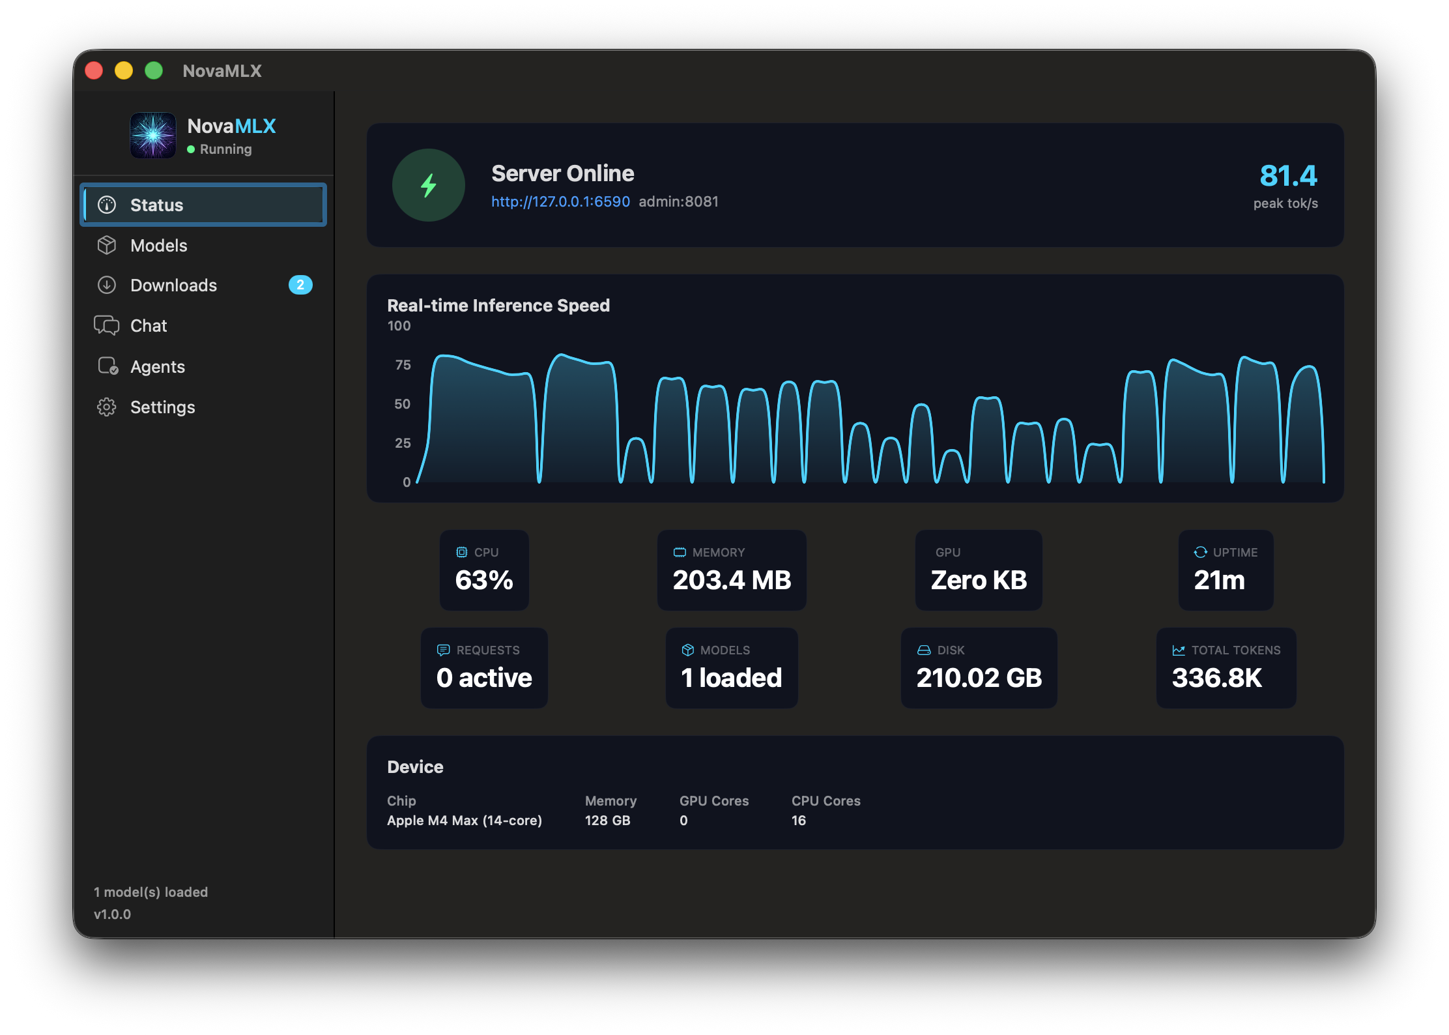Viewport: 1449px width, 1035px height.
Task: Click the refresh icon on UPTIME card
Action: tap(1200, 552)
